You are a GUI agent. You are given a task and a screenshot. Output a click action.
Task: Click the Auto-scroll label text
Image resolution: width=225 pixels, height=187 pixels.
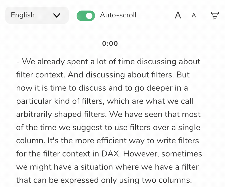point(118,15)
